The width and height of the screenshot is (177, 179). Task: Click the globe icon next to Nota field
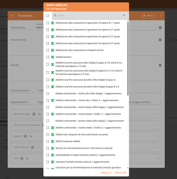pyautogui.click(x=160, y=65)
